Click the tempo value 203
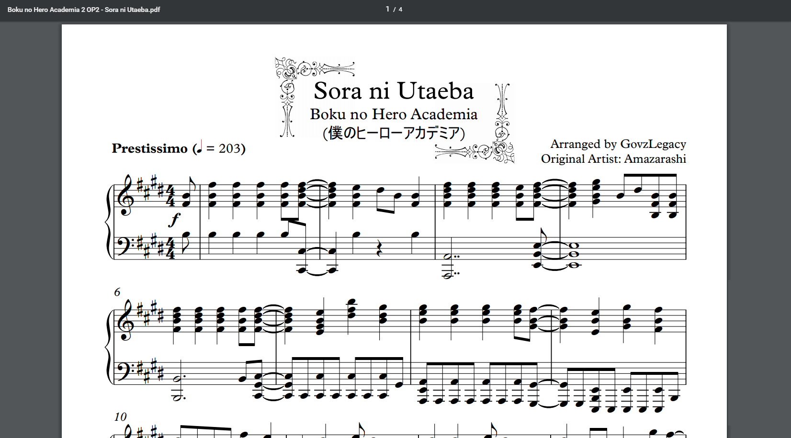Screen dimensions: 791x438 tap(230, 148)
